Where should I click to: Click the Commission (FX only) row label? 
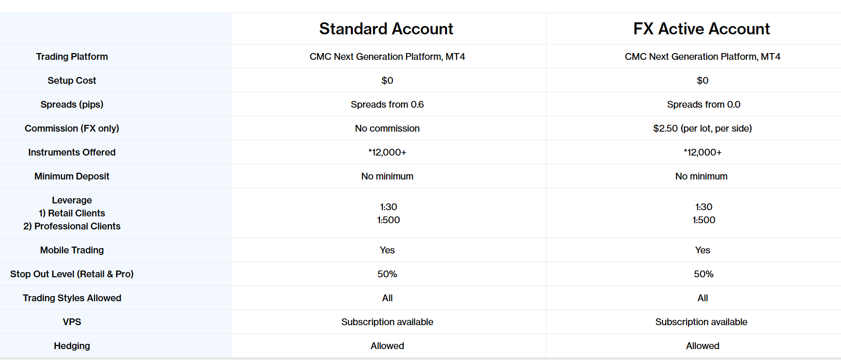tap(72, 128)
